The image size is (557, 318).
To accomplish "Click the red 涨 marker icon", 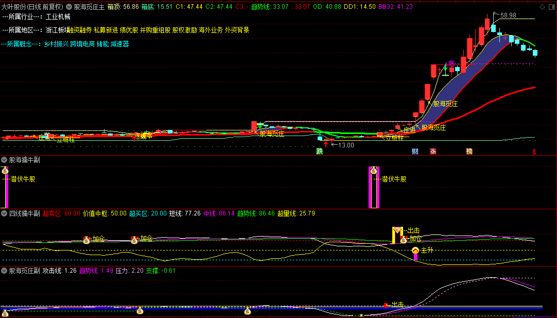I will [x=433, y=152].
